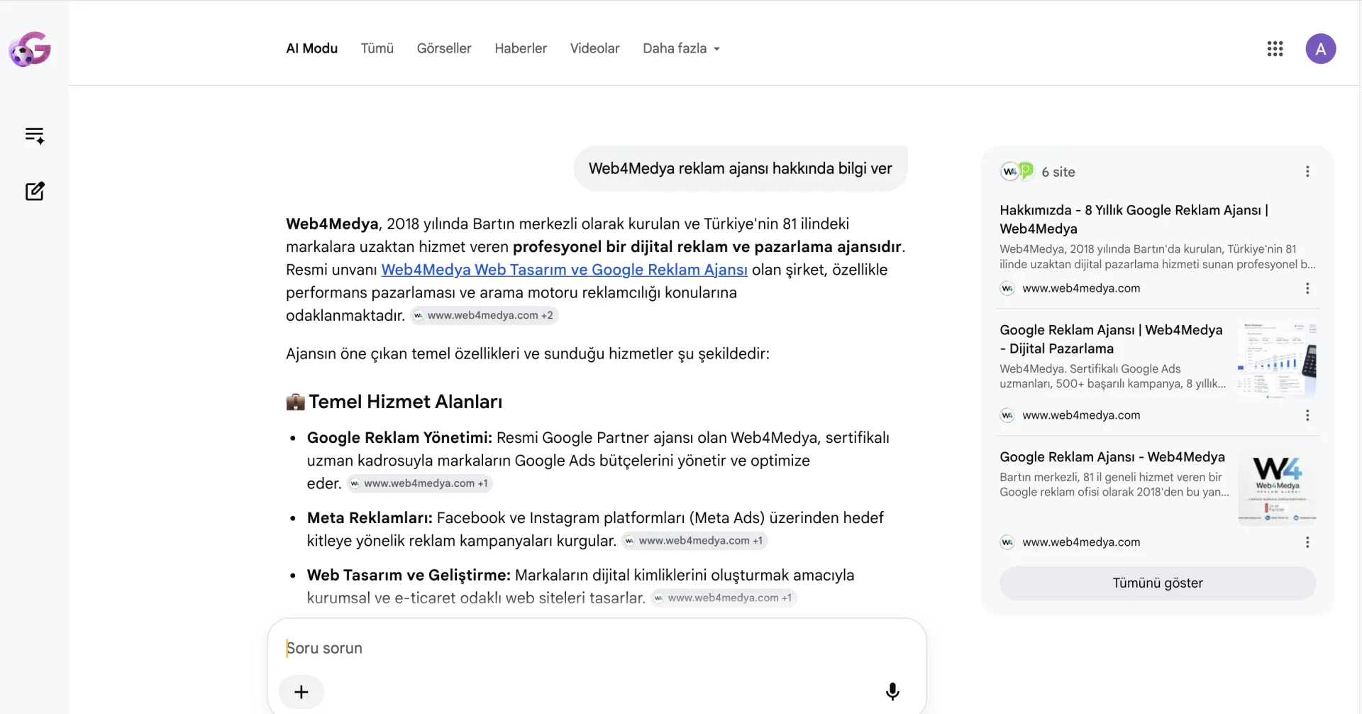Click the Temel Hizmet Alanları heading

[x=394, y=402]
